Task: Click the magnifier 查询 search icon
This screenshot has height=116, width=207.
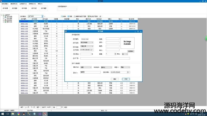Action: (x=62, y=16)
